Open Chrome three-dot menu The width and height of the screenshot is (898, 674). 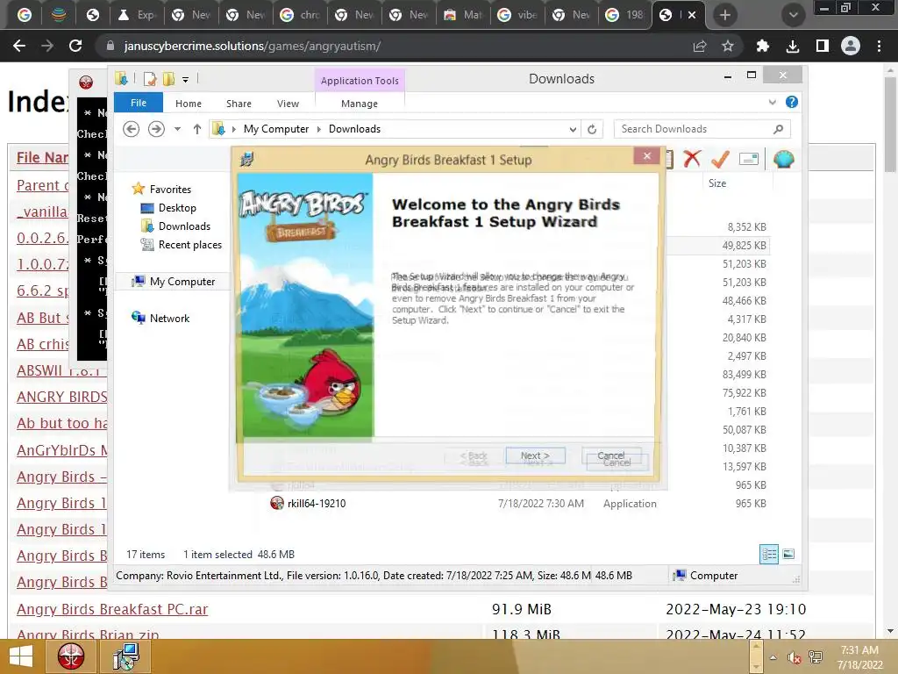click(879, 46)
